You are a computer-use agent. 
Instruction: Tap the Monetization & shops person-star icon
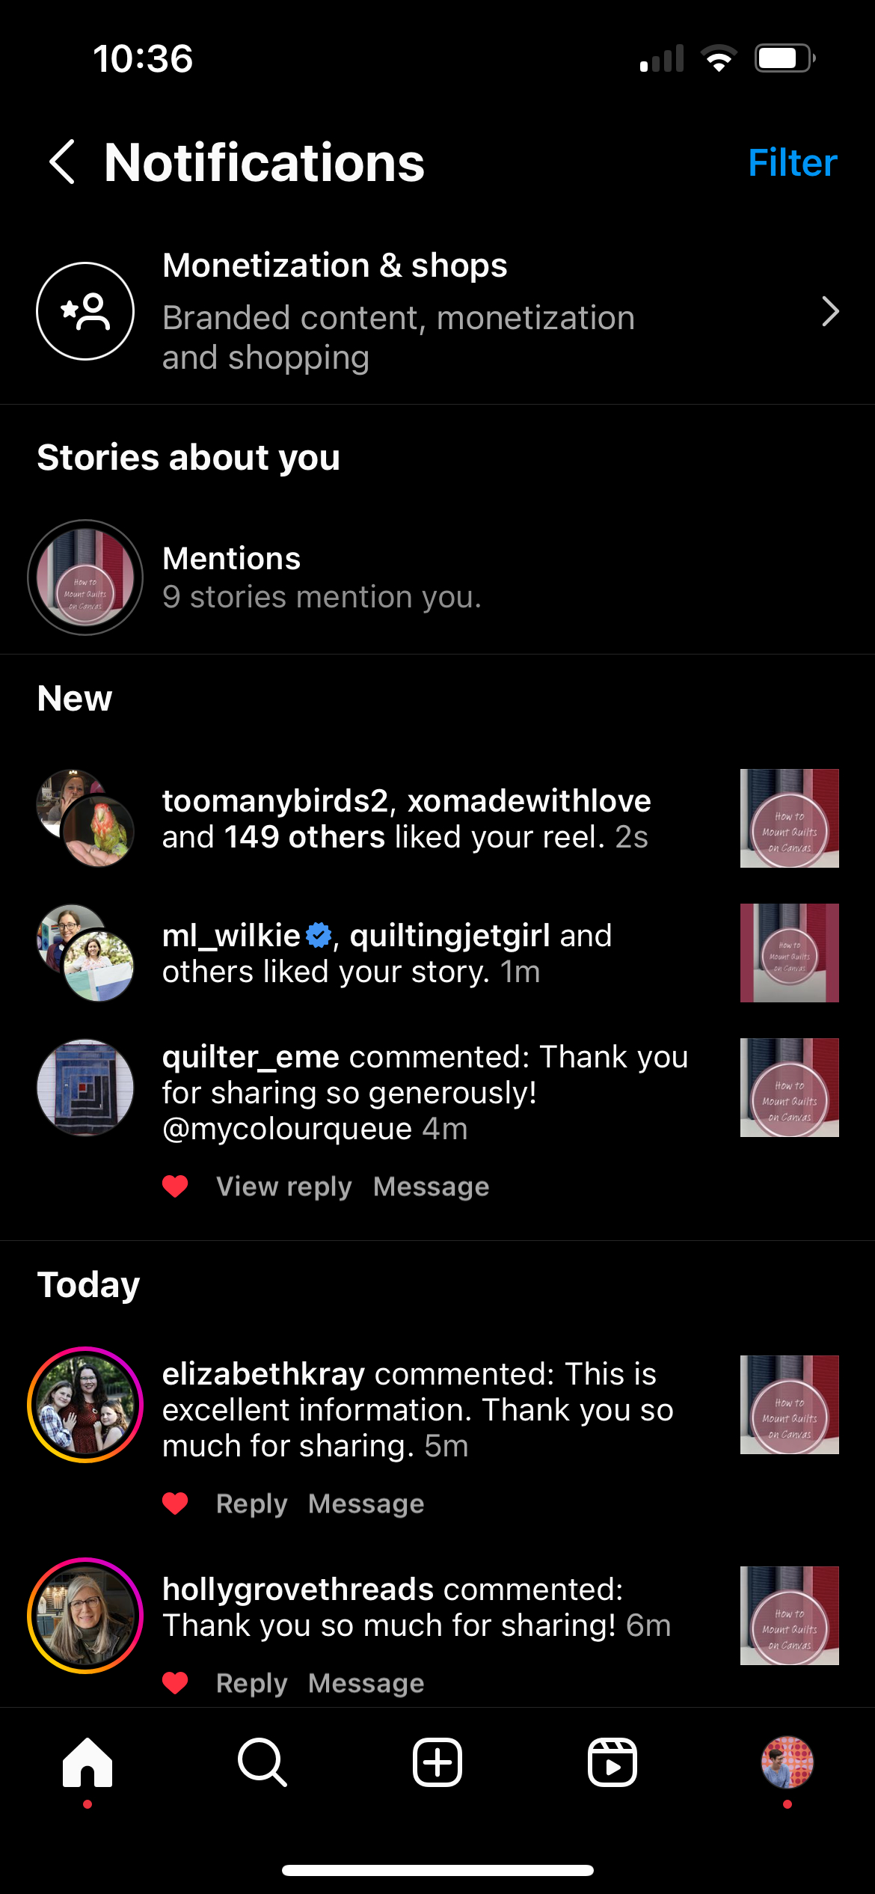pyautogui.click(x=85, y=311)
